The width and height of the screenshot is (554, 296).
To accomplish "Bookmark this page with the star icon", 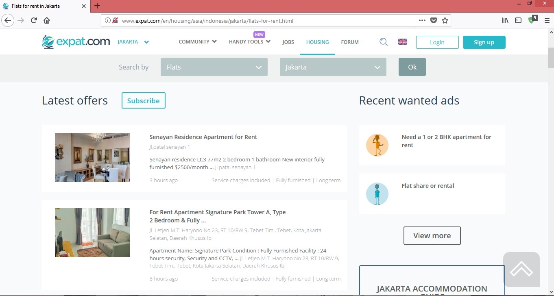I will [445, 20].
